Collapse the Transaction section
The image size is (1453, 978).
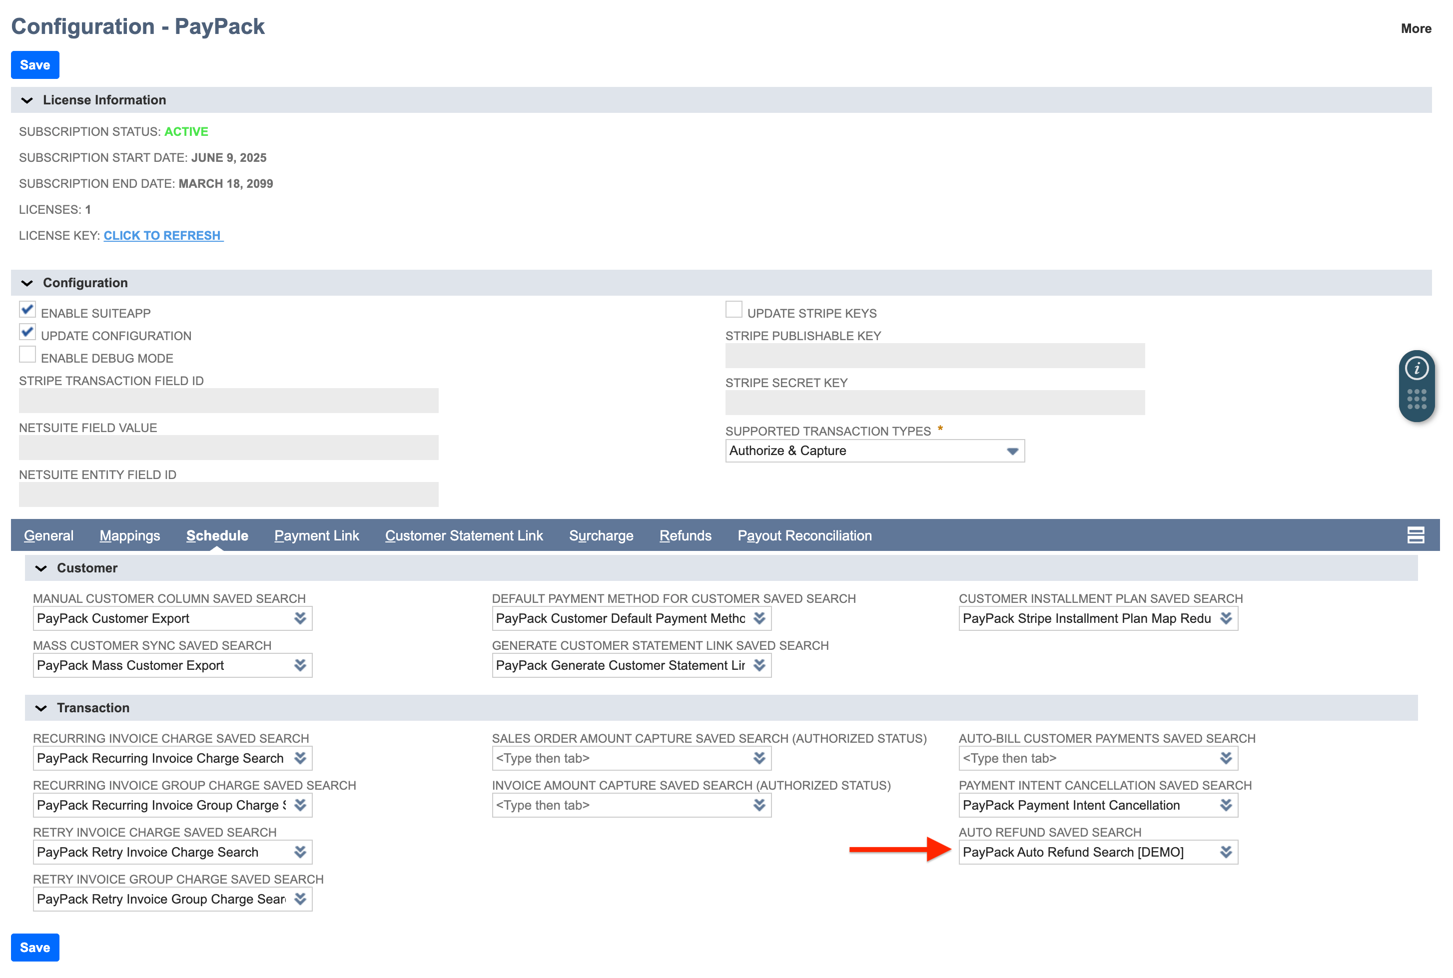pyautogui.click(x=41, y=708)
